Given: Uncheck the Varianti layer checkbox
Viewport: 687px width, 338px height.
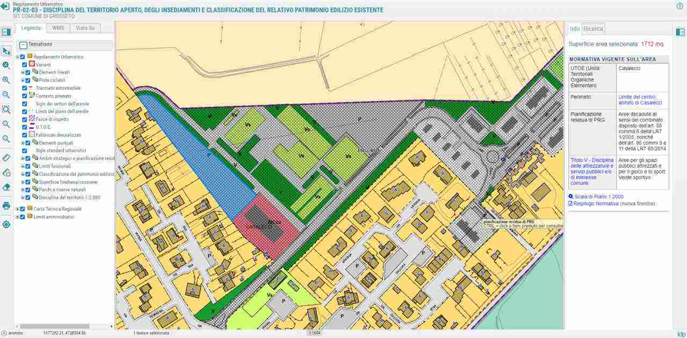Looking at the screenshot, I should click(x=25, y=64).
